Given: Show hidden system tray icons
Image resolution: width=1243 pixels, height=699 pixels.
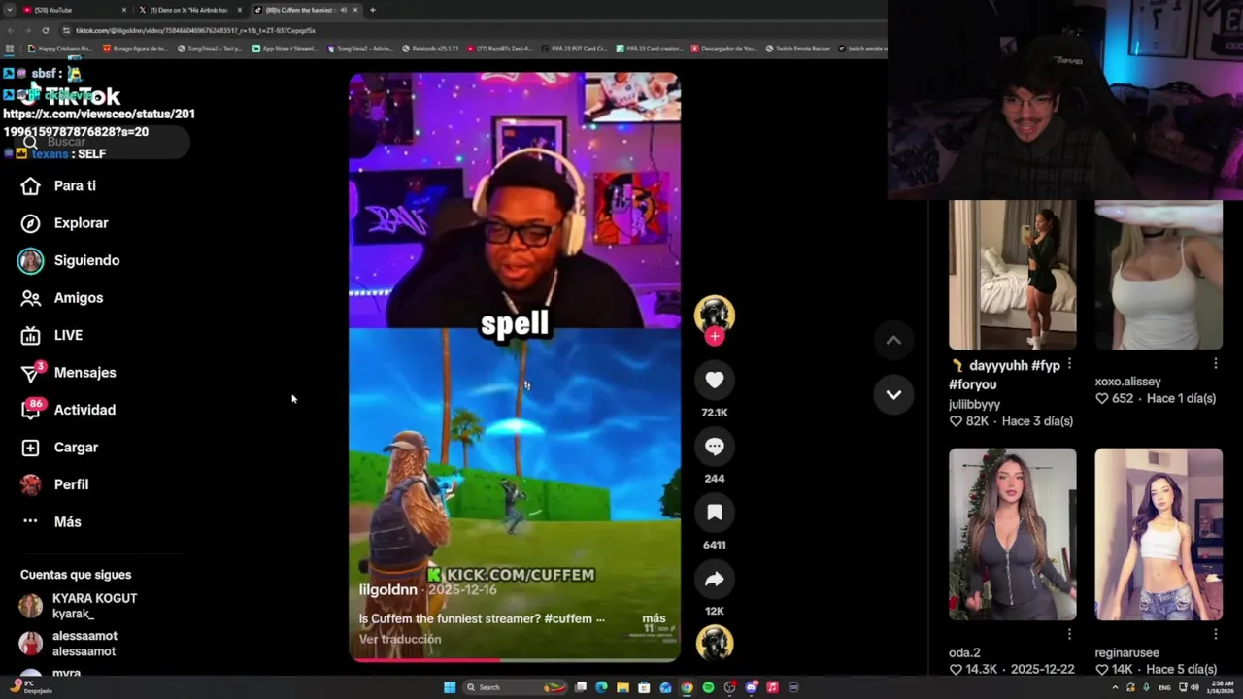Looking at the screenshot, I should tap(1115, 687).
